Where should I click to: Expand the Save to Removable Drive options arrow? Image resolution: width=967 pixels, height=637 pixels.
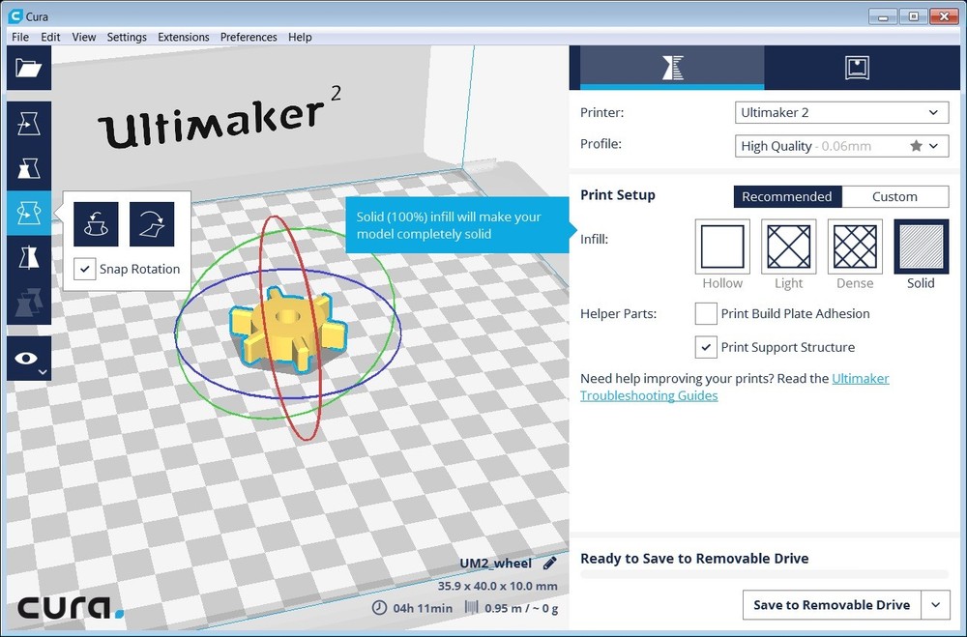pyautogui.click(x=935, y=604)
